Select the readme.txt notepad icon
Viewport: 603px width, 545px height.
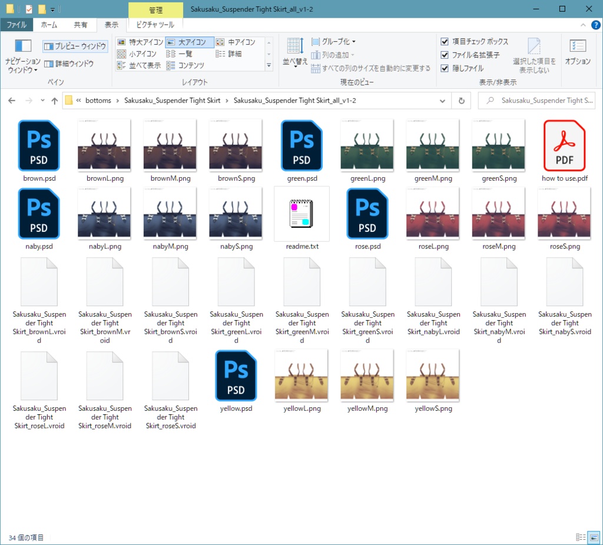(301, 214)
